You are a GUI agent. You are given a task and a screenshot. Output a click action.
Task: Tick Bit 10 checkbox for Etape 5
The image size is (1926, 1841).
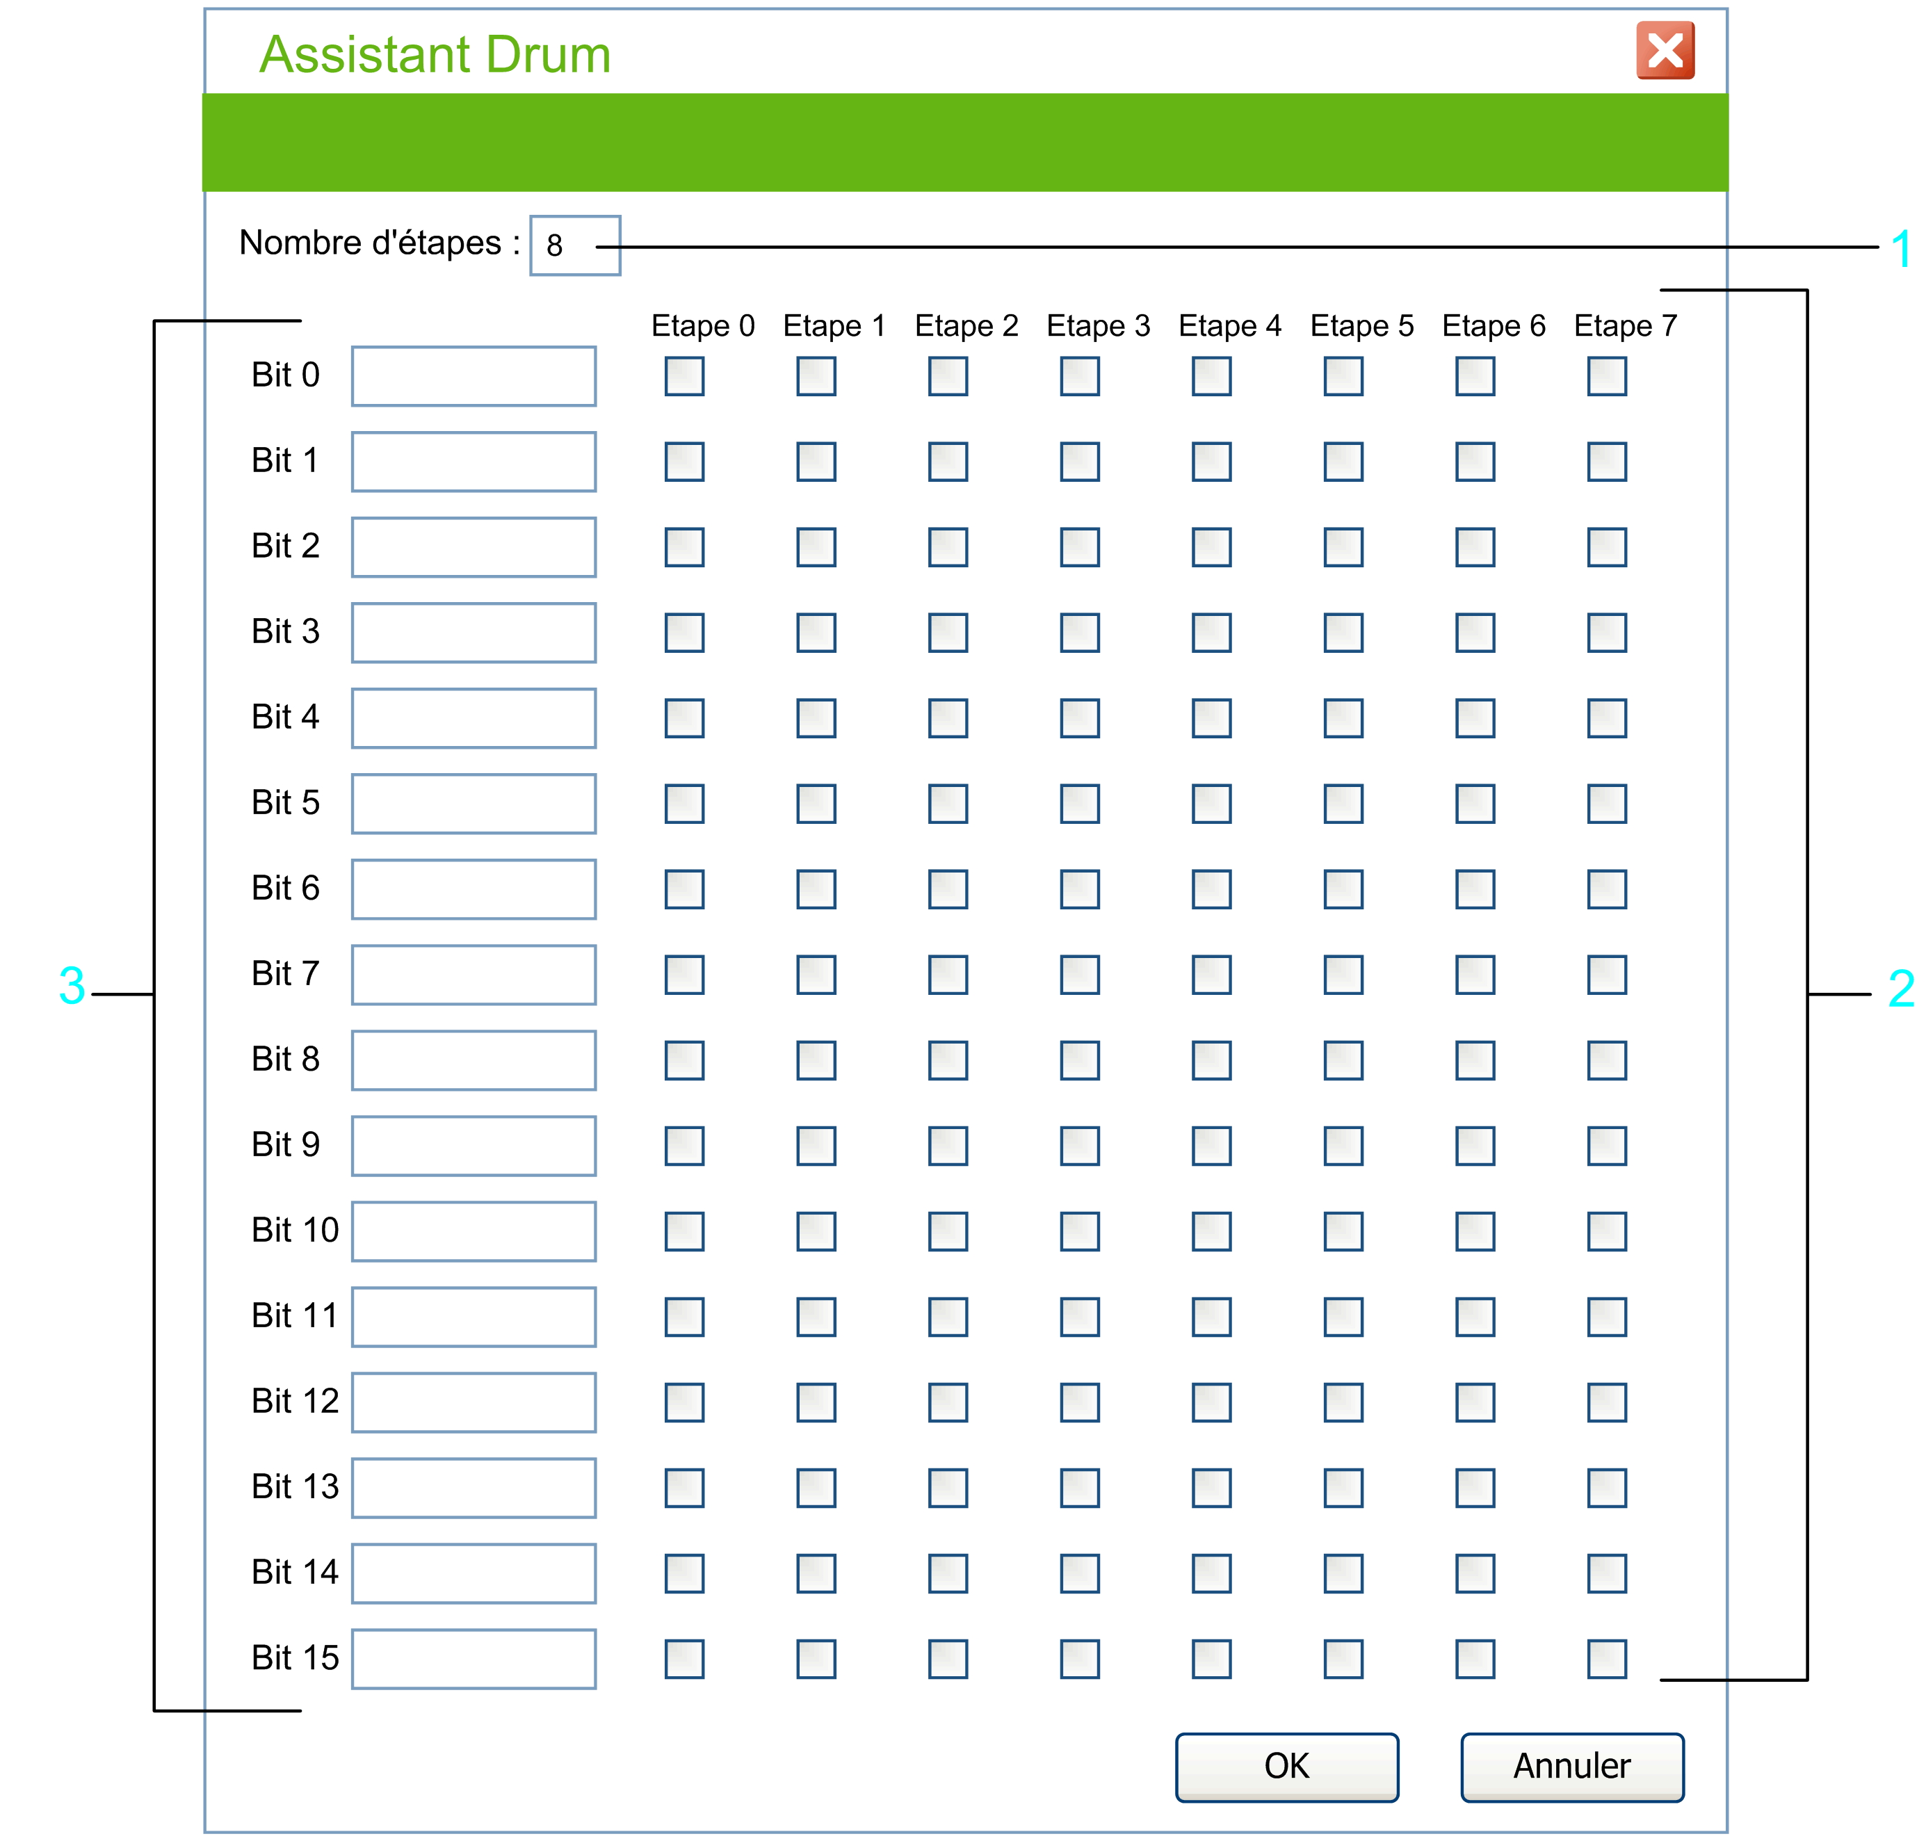[x=1343, y=1231]
